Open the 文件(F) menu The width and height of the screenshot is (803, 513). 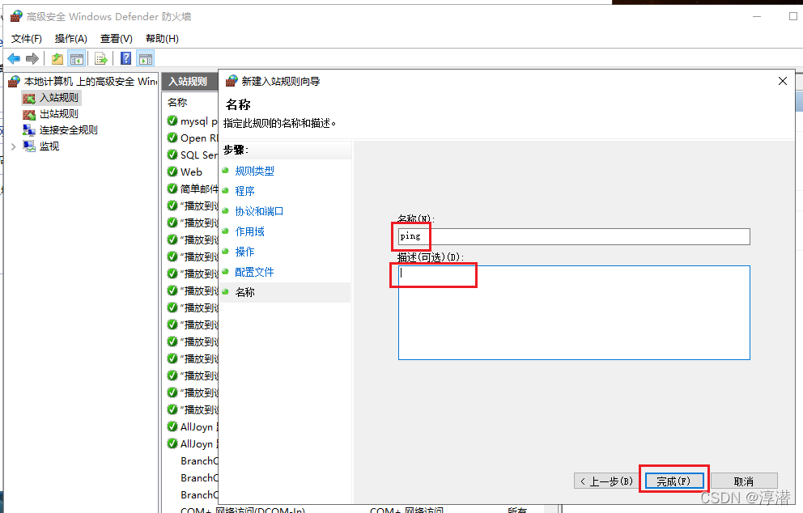[26, 39]
